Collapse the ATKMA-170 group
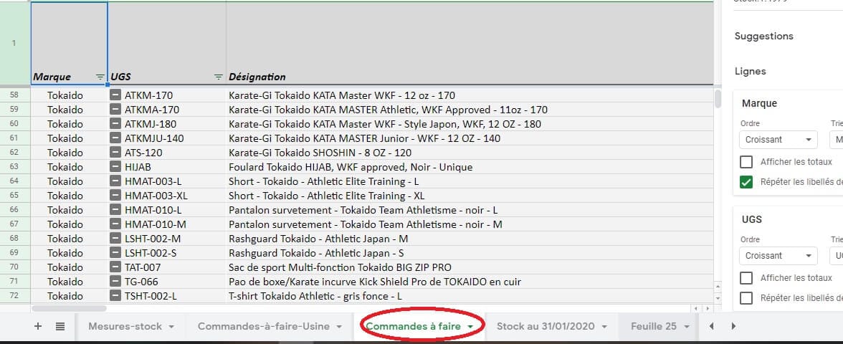 [x=115, y=110]
